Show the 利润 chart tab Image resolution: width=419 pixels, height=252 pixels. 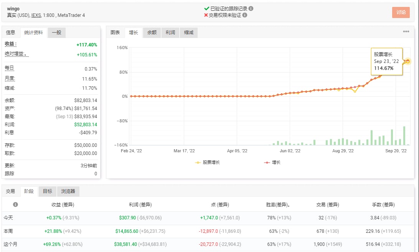coord(170,33)
